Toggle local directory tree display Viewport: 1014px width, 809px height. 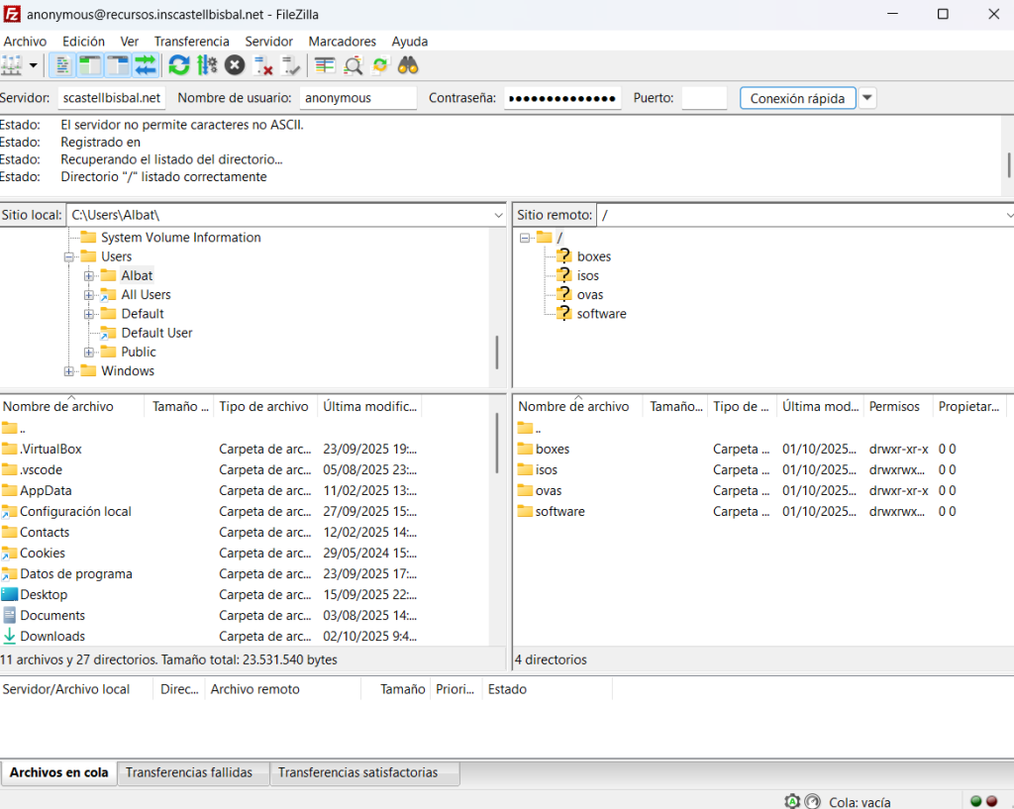click(90, 65)
